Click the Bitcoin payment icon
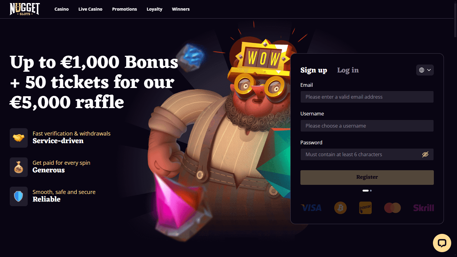457x257 pixels. [x=340, y=208]
